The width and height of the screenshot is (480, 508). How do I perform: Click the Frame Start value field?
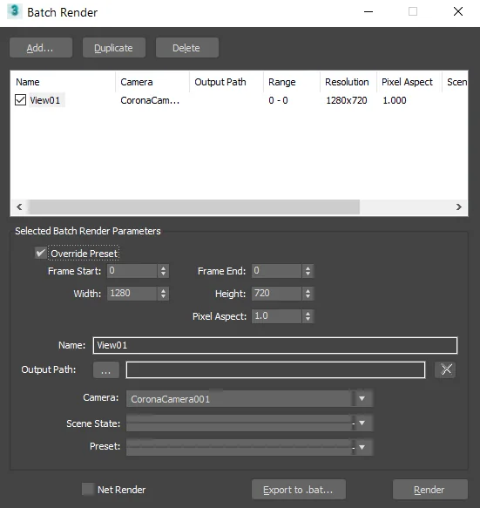coord(132,271)
